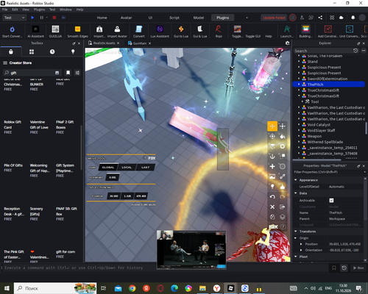
Task: Click the Toolbox search field containing gift
Action: (32, 73)
